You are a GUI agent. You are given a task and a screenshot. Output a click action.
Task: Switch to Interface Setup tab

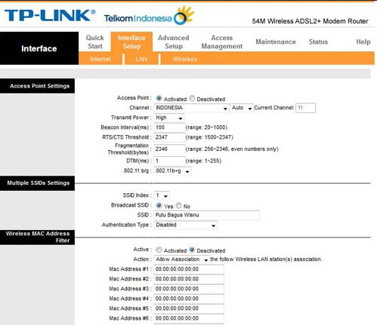[131, 42]
